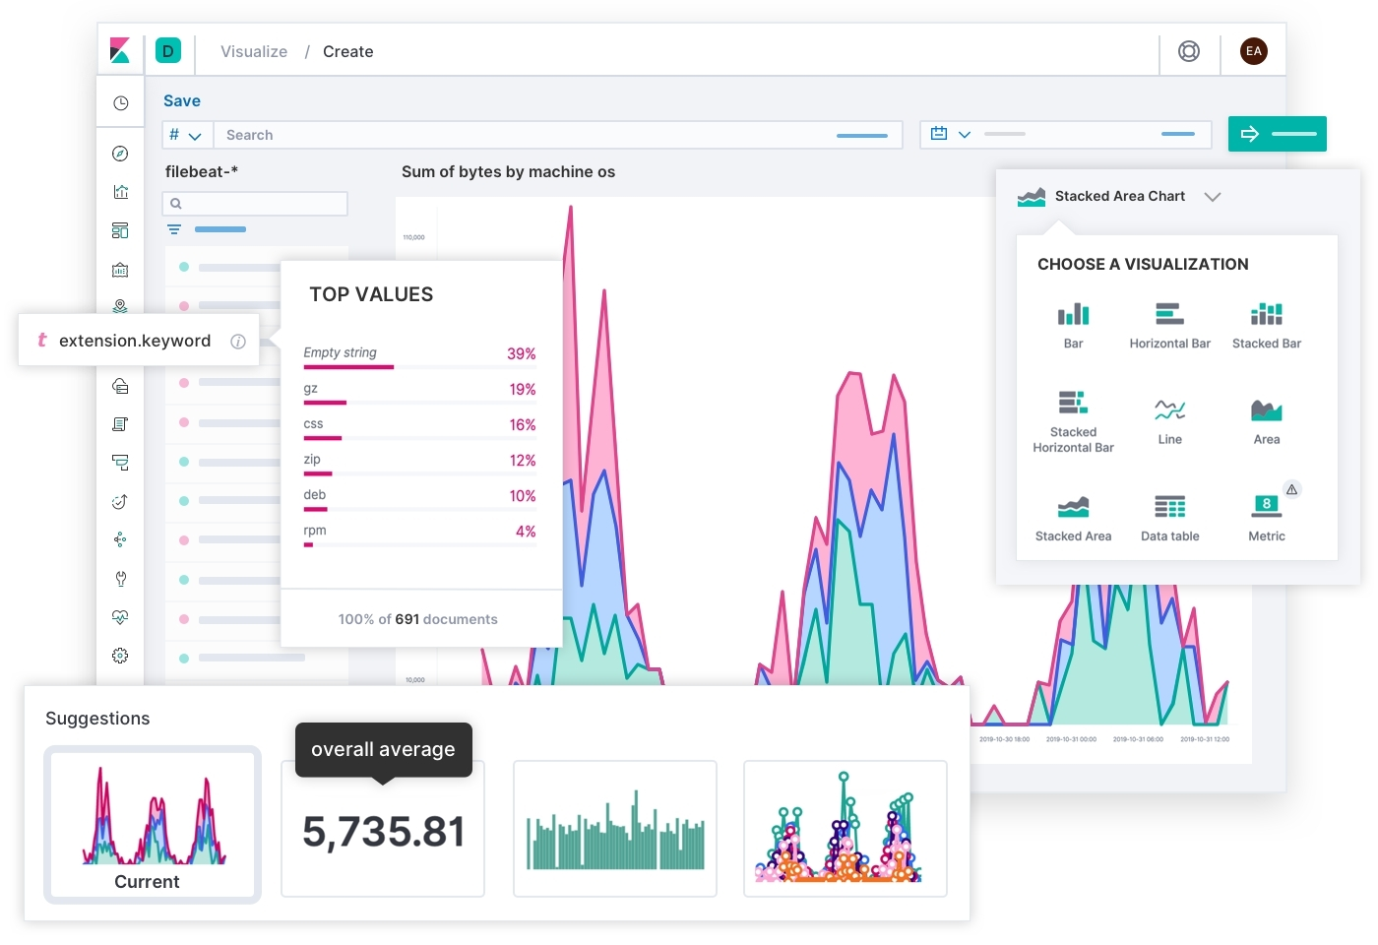Open Dev Tools with the wrench icon
Image resolution: width=1378 pixels, height=945 pixels.
(120, 578)
